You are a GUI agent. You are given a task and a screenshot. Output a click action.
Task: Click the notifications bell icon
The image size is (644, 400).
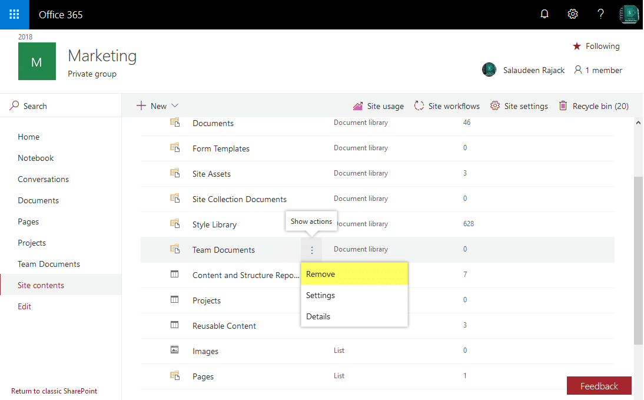(545, 15)
